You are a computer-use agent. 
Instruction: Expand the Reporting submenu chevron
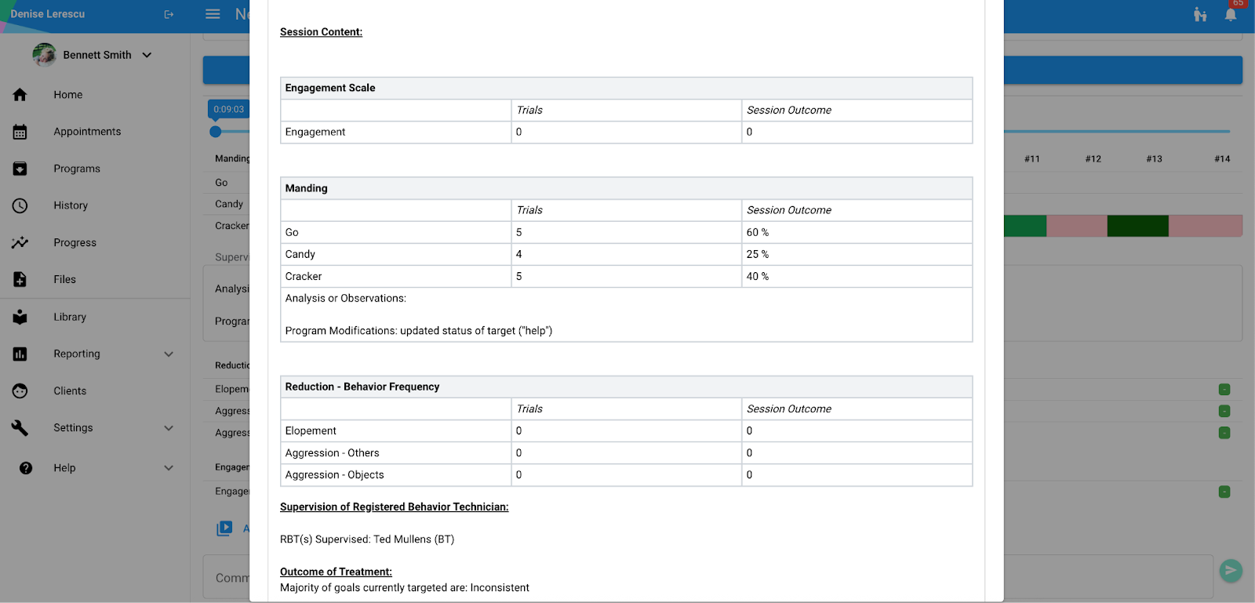[x=169, y=354]
